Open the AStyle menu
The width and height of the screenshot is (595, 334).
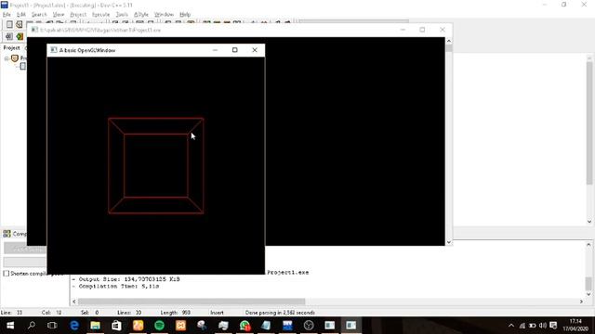pos(140,15)
